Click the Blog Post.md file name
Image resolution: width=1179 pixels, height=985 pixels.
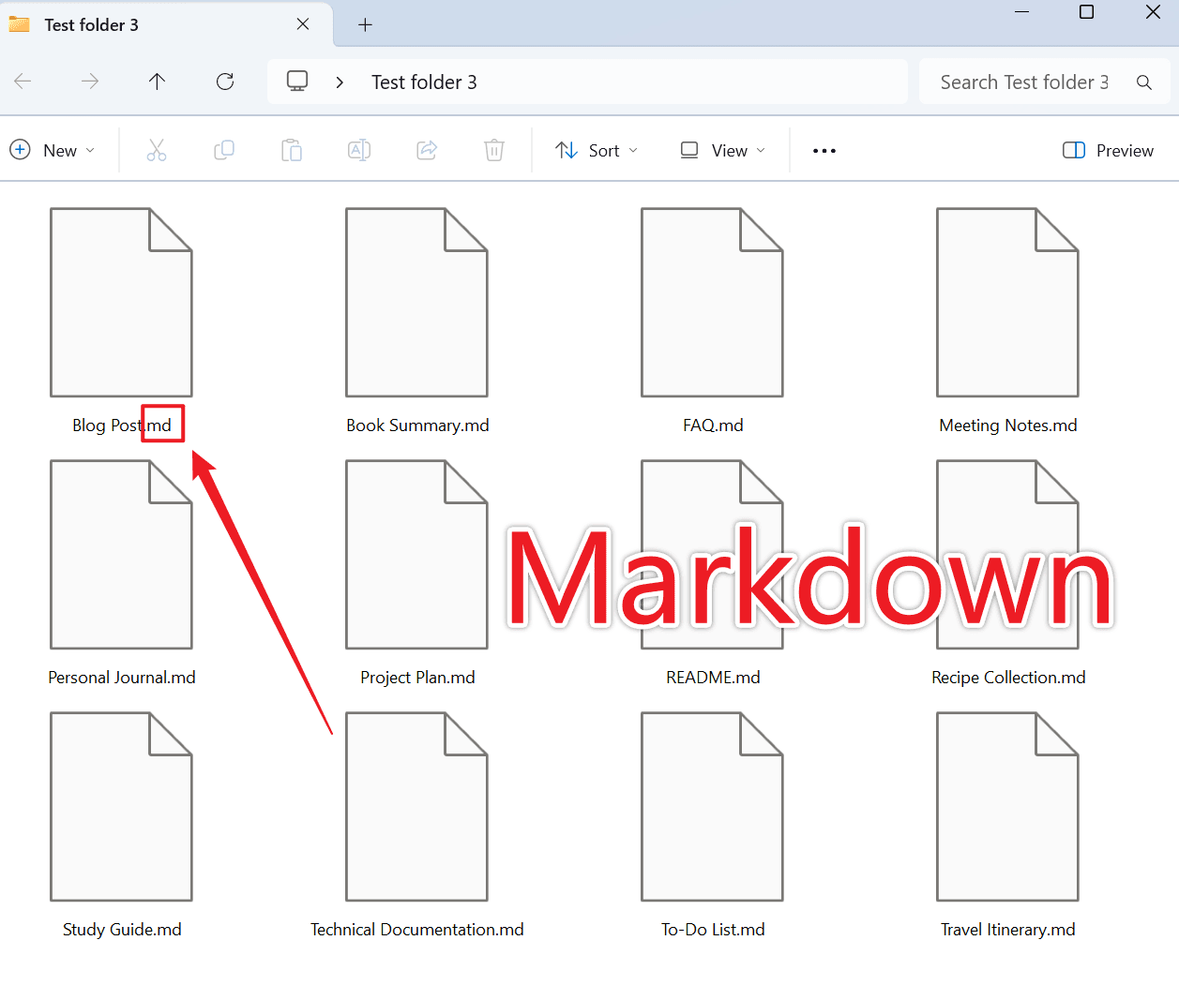click(x=122, y=425)
